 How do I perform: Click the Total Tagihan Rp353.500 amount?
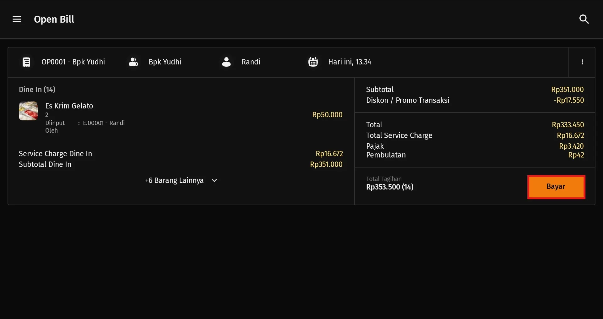click(390, 187)
